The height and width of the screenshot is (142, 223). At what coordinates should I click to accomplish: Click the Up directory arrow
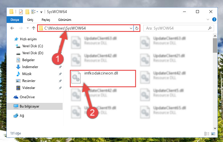[34, 28]
